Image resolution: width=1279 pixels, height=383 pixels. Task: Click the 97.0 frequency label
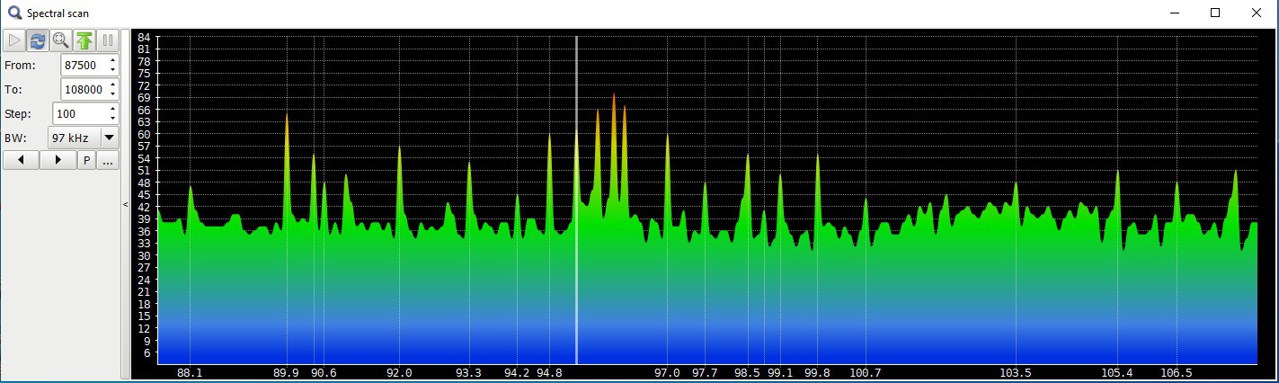click(667, 372)
